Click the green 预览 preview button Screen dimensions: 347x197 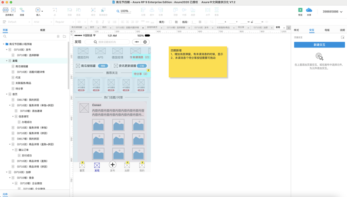point(300,10)
